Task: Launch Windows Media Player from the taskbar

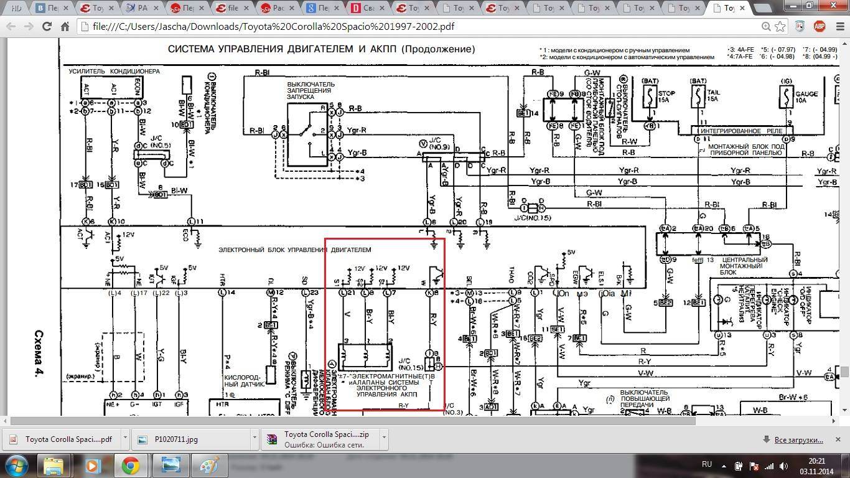Action: click(92, 465)
